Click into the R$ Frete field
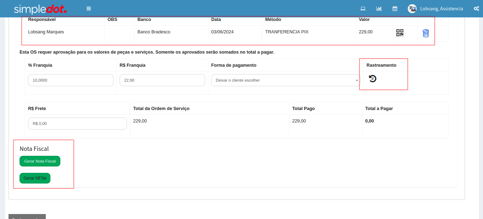Image resolution: width=483 pixels, height=219 pixels. (x=77, y=124)
